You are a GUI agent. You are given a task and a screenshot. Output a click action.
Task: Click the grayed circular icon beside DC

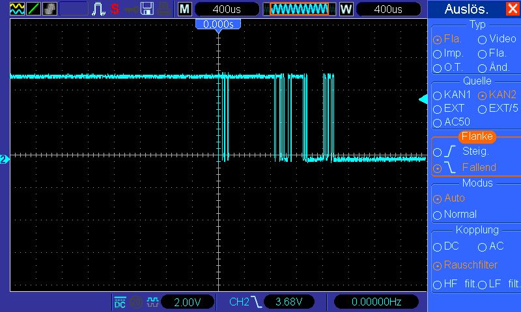[x=136, y=302]
